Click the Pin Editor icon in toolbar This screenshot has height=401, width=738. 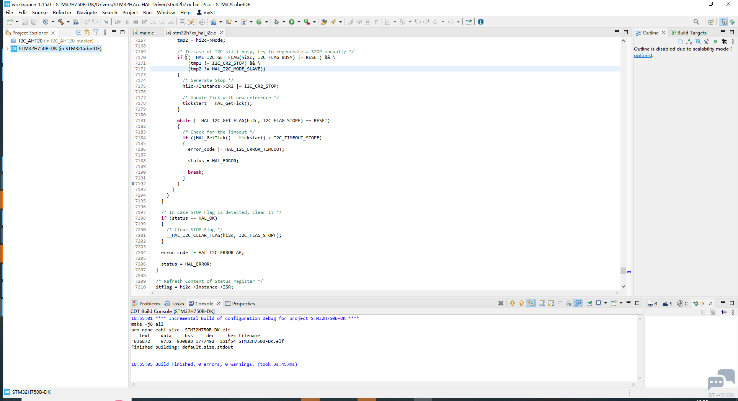point(469,22)
